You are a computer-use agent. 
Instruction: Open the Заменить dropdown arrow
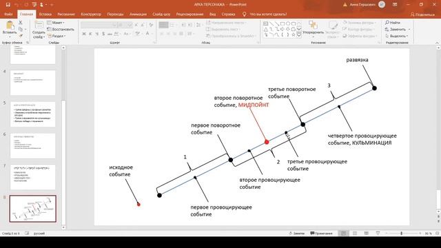pyautogui.click(x=409, y=29)
